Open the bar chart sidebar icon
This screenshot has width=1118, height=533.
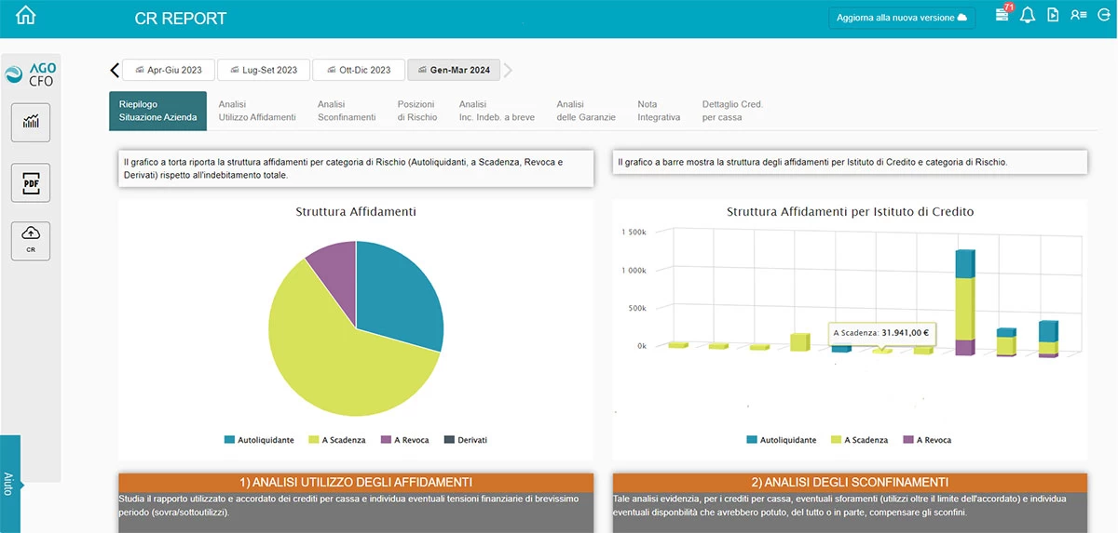pos(31,122)
